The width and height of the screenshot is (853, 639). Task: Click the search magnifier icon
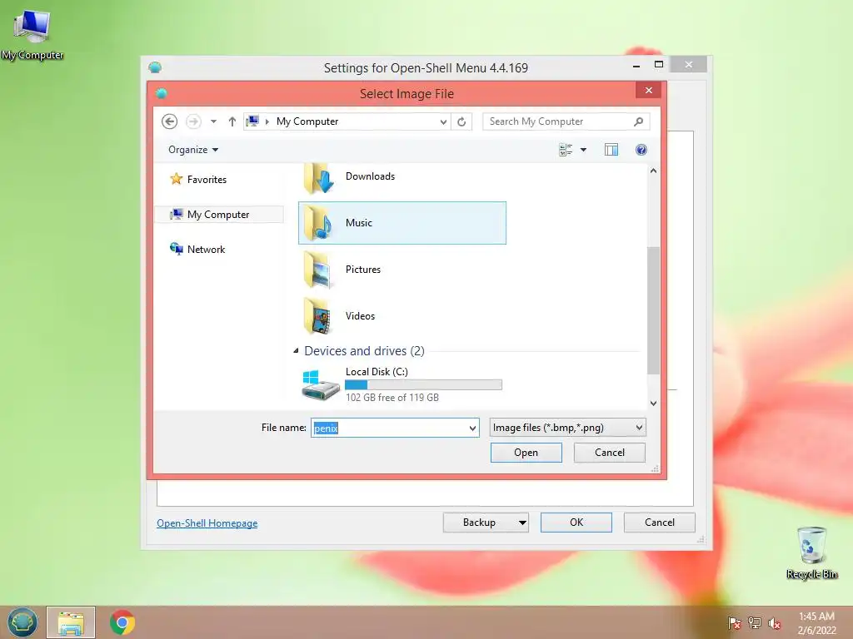click(639, 121)
